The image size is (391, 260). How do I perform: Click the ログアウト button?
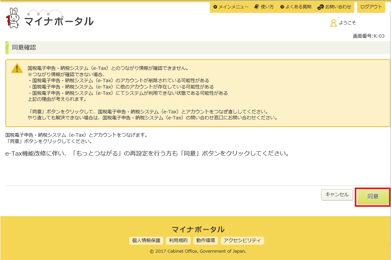tap(371, 7)
